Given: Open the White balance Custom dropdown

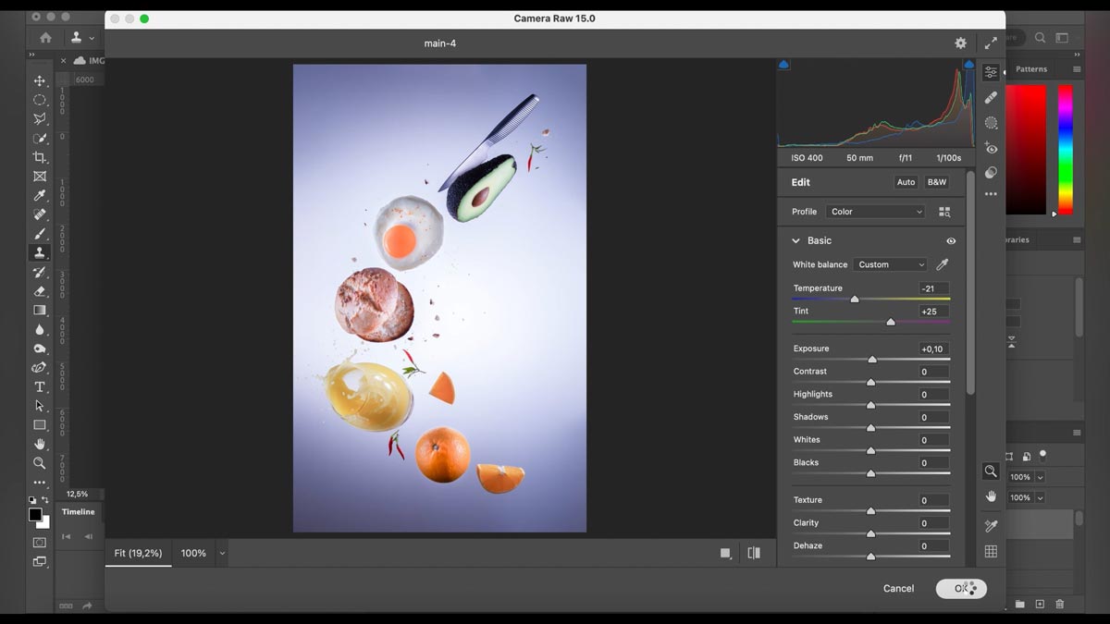Looking at the screenshot, I should click(890, 264).
